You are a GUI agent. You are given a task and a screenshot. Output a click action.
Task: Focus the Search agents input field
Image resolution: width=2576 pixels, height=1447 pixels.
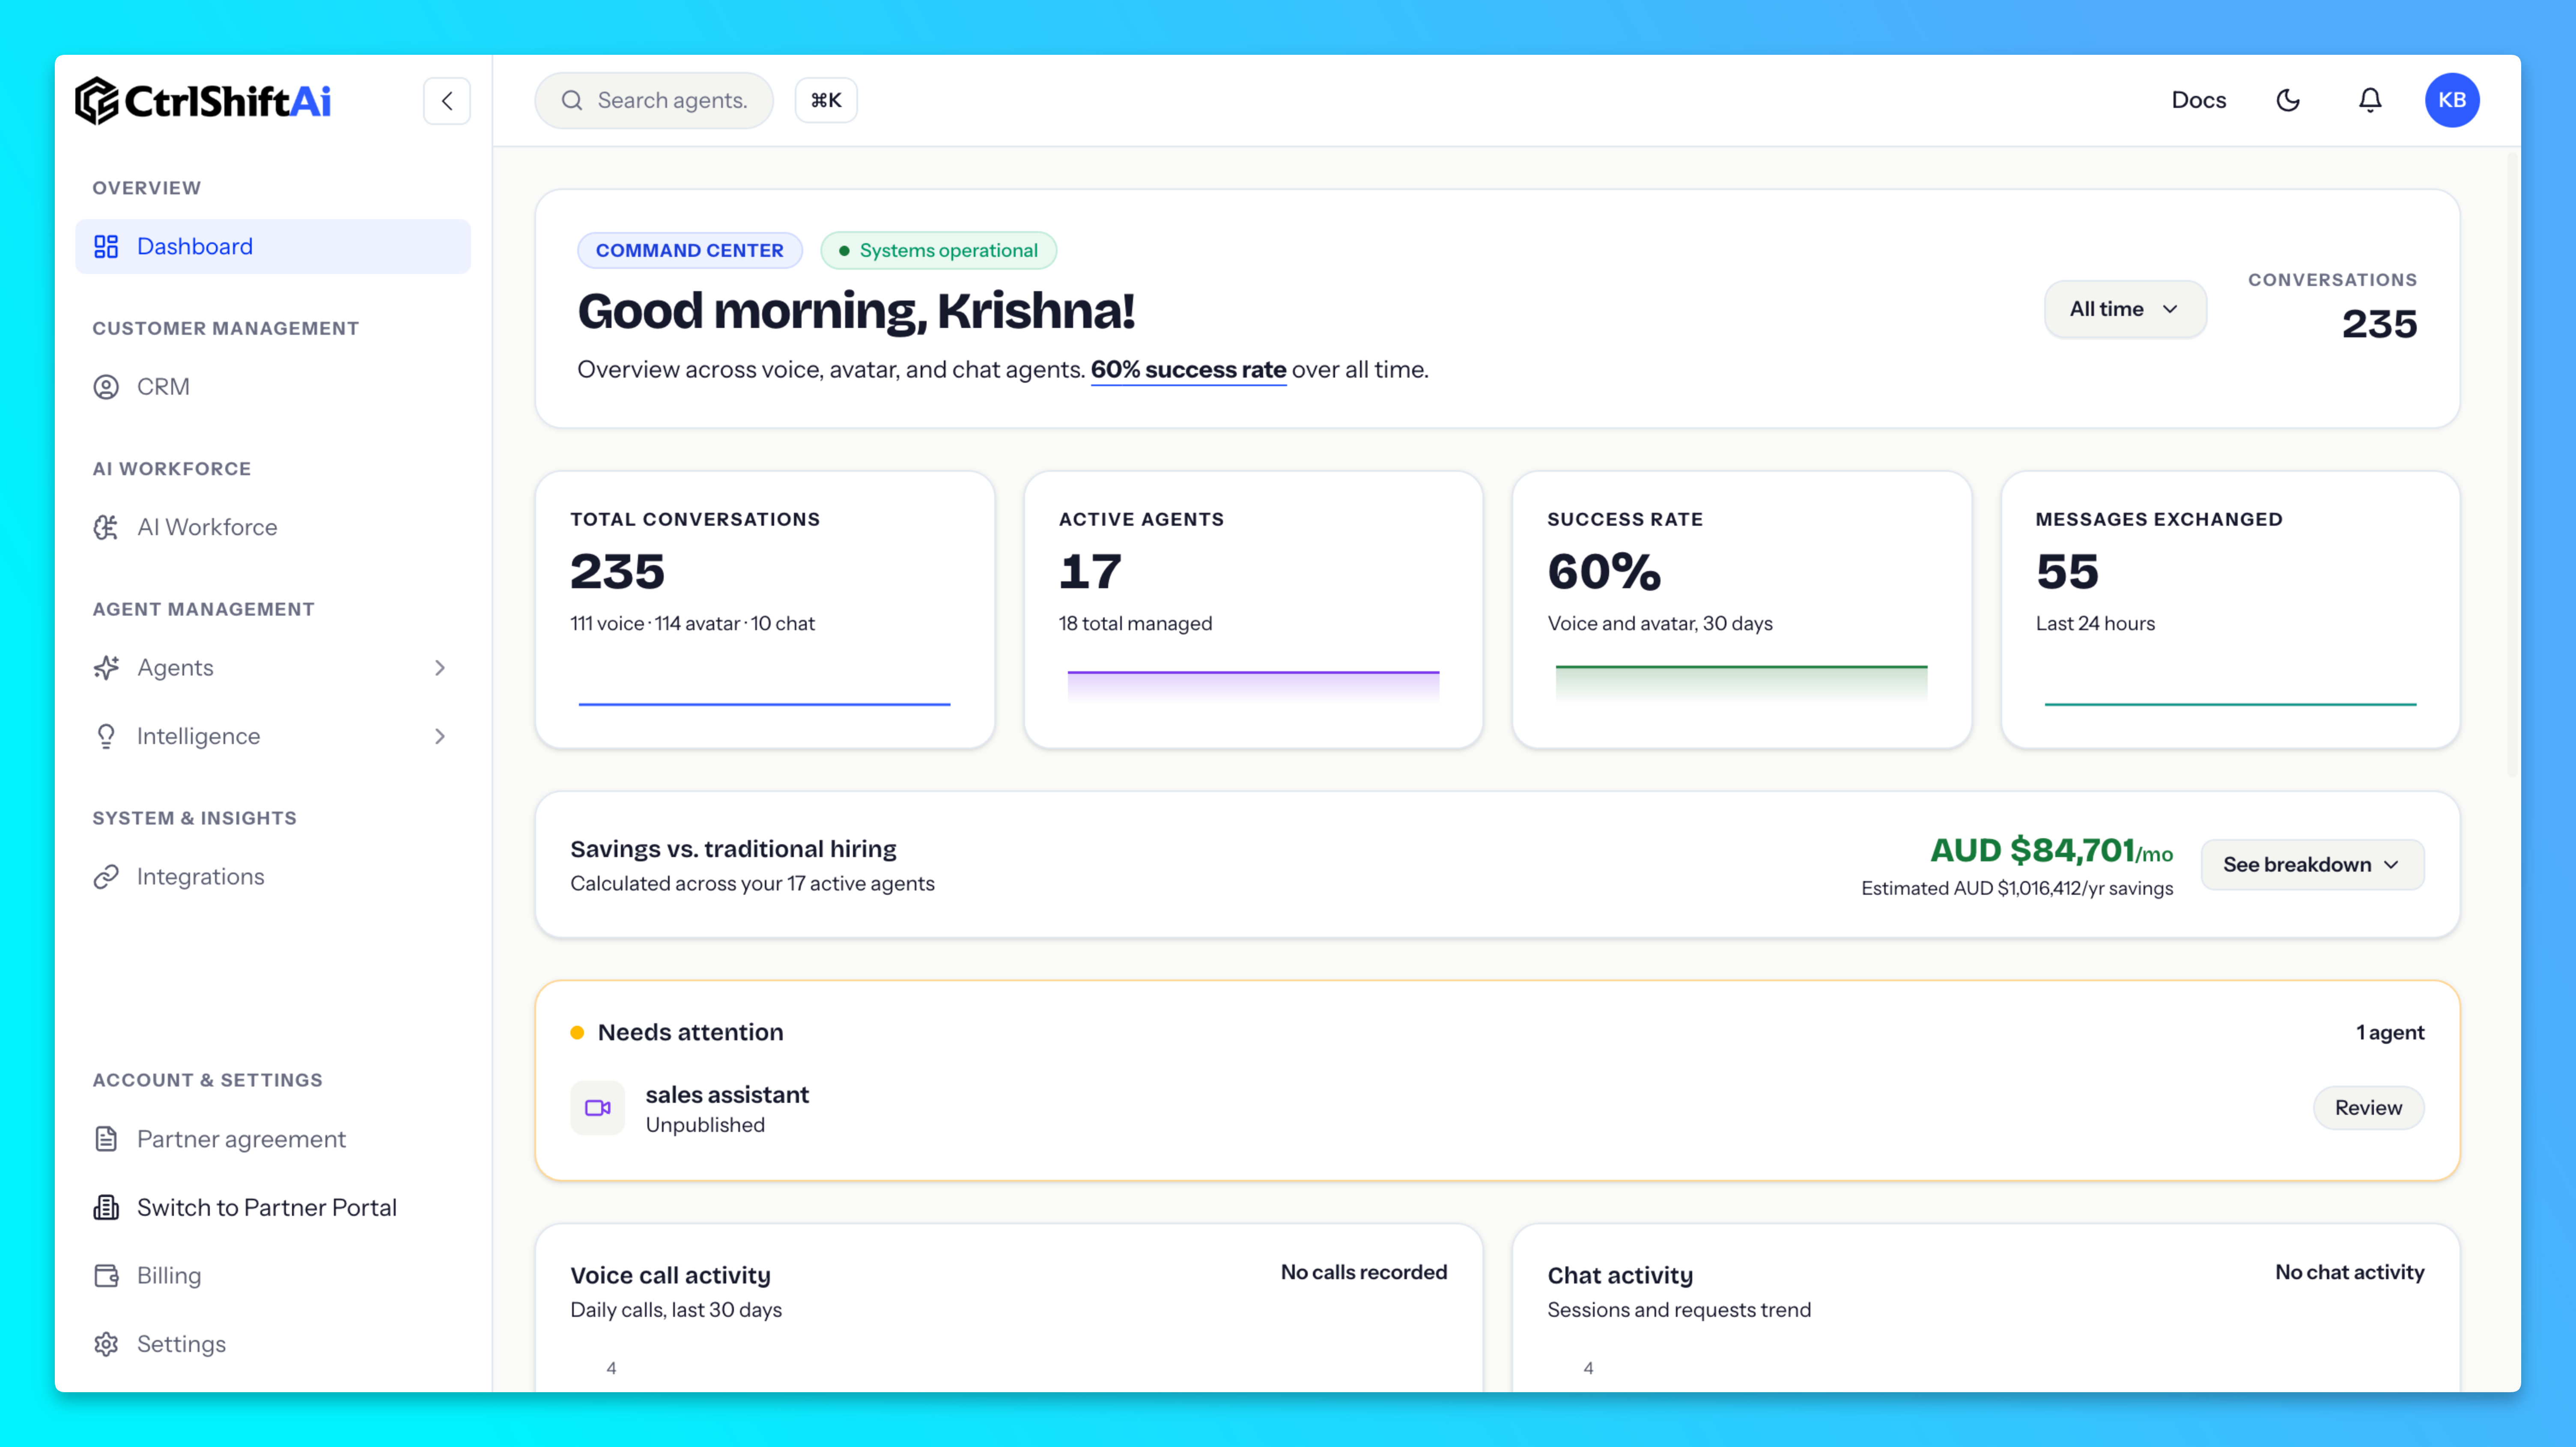pyautogui.click(x=654, y=100)
